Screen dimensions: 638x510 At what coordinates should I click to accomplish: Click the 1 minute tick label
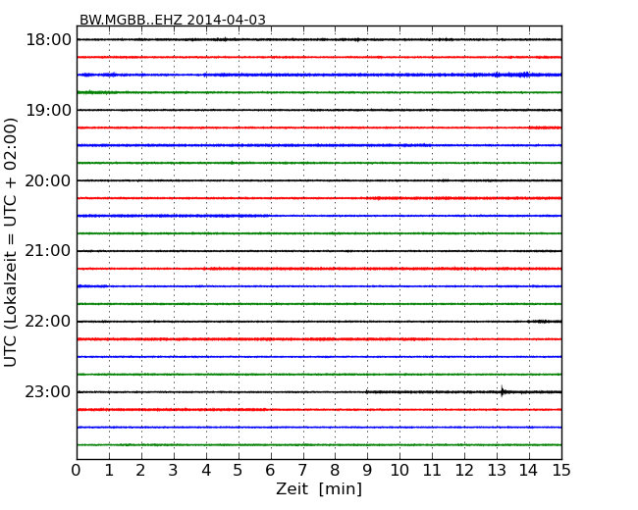tap(109, 470)
